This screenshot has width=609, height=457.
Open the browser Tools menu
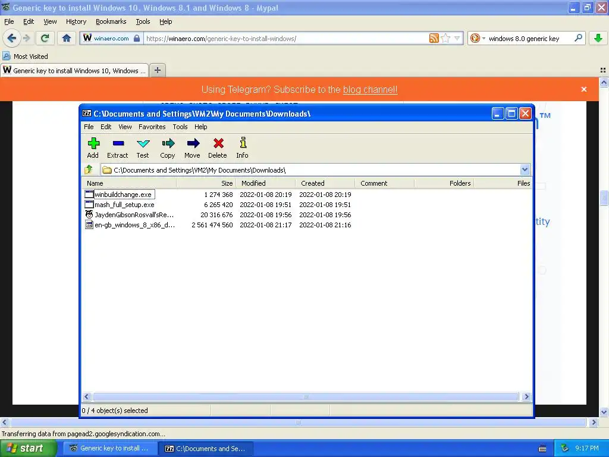click(143, 21)
